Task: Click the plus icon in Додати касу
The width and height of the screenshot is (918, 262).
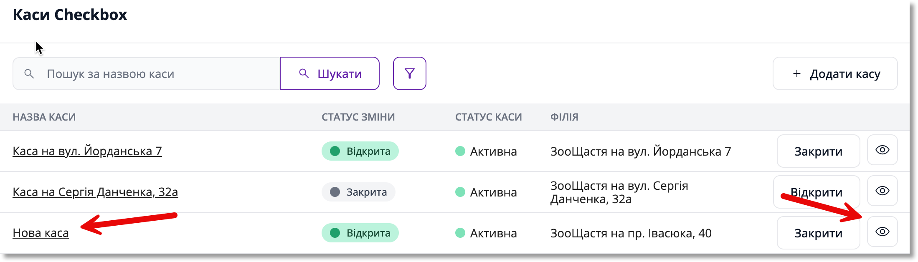Action: point(796,73)
